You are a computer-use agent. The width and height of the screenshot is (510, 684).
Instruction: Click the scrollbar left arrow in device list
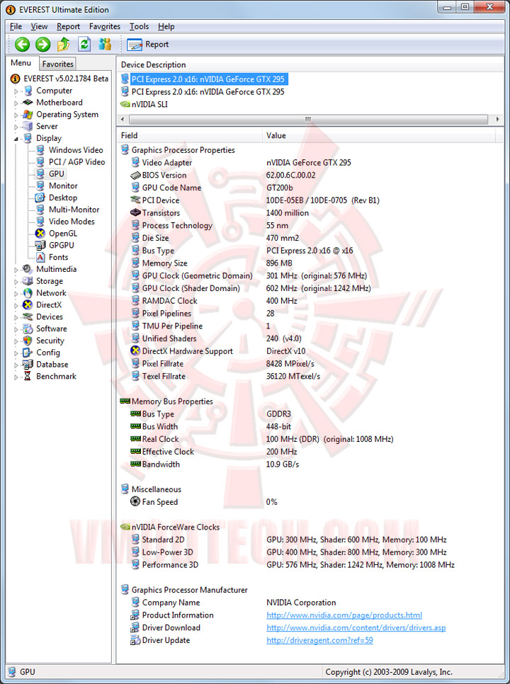pyautogui.click(x=122, y=119)
